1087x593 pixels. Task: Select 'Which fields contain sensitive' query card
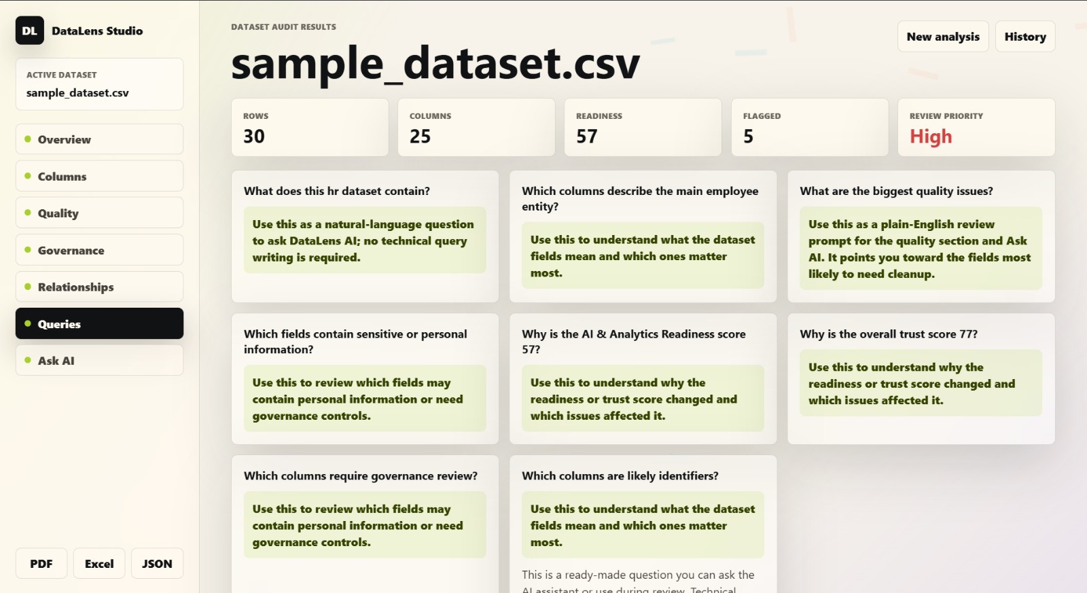pyautogui.click(x=365, y=379)
